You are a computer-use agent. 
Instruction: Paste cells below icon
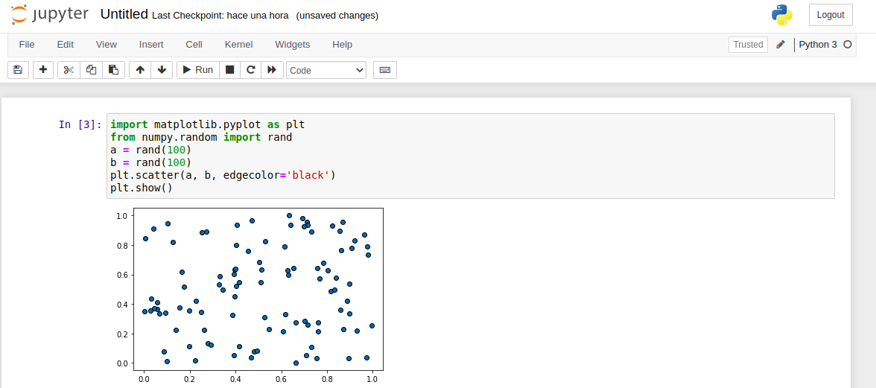click(113, 70)
